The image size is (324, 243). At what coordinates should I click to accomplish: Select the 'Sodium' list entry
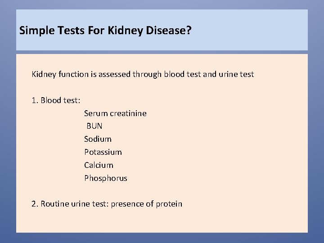98,139
